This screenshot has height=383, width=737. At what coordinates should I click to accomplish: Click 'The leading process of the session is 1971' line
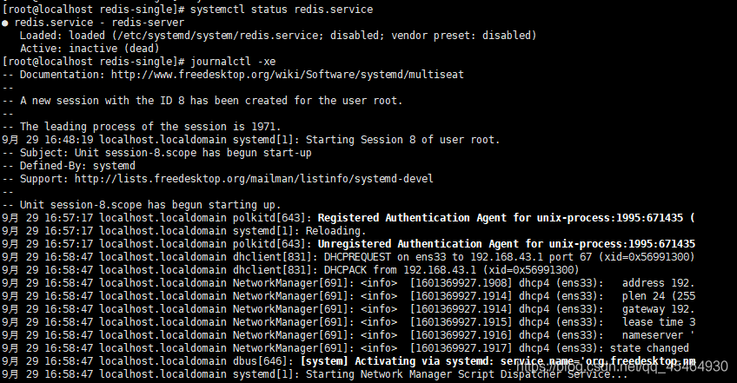point(142,127)
